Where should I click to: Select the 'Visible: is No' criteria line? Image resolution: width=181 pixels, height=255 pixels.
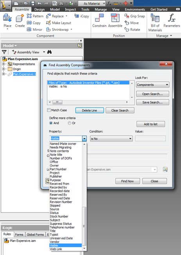(x=88, y=86)
